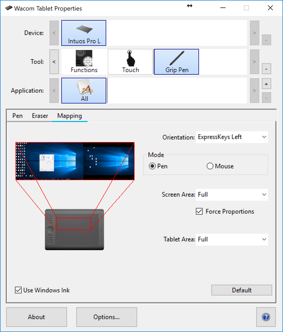Select Pen mode radio button
Image resolution: width=283 pixels, height=332 pixels.
click(152, 166)
